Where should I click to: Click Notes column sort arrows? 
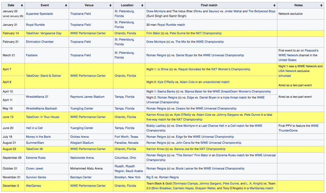click(x=321, y=5)
